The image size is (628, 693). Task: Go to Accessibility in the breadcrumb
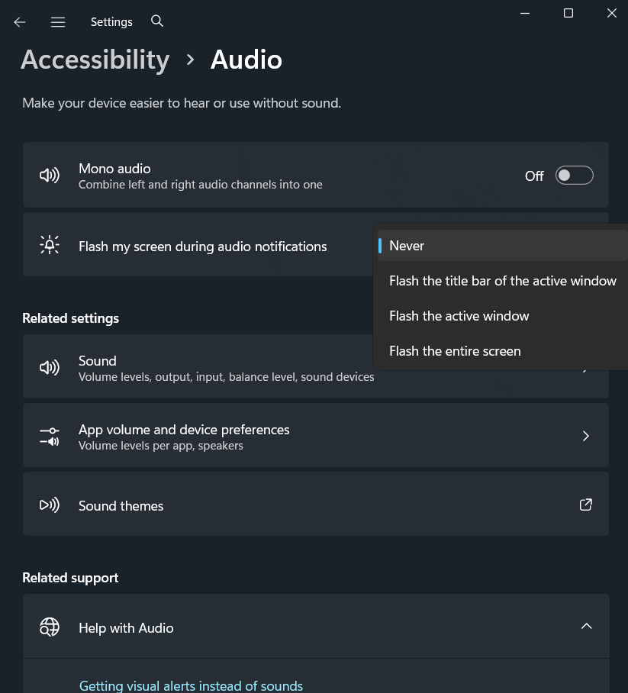(95, 60)
